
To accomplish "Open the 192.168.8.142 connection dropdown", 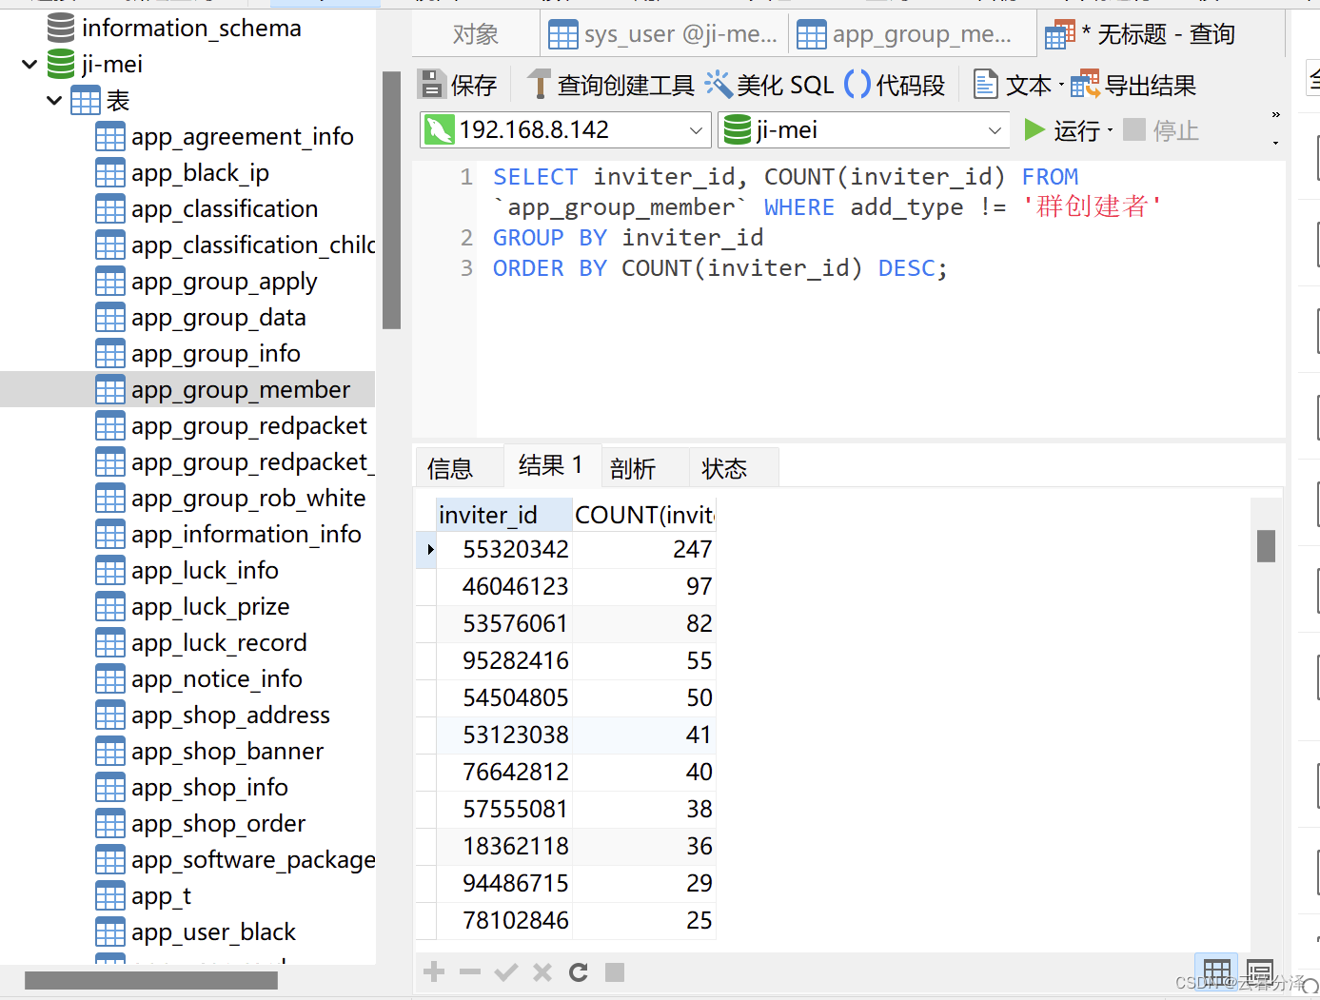I will (x=696, y=130).
